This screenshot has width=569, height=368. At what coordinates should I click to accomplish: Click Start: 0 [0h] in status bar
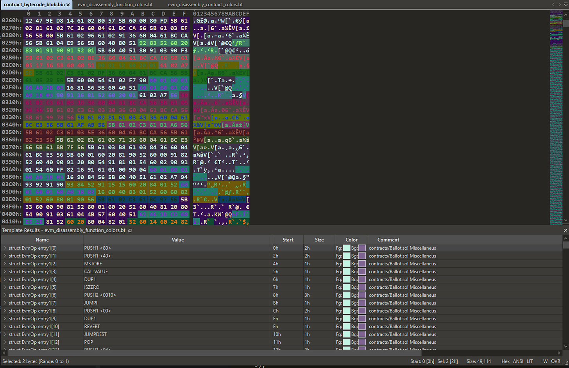click(x=422, y=361)
